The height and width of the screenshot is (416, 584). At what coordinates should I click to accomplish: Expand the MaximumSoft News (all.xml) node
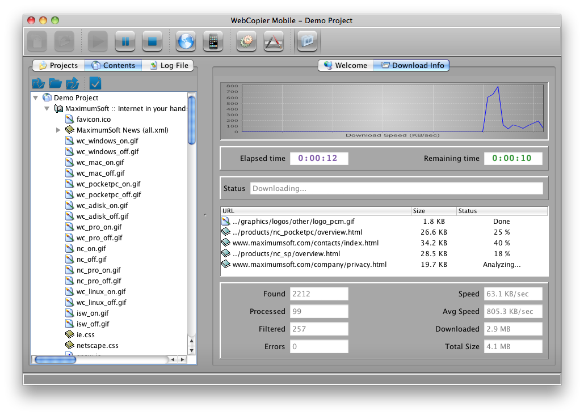(x=58, y=130)
